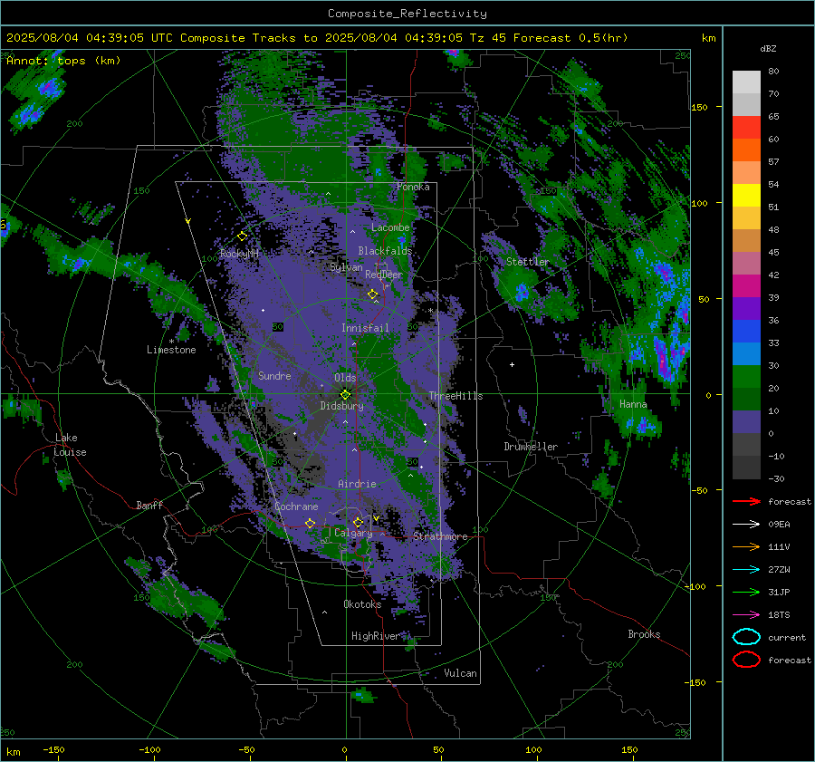The image size is (815, 762).
Task: Pick the light gray swatch between 80 and 70 dBZ
Action: coord(746,82)
